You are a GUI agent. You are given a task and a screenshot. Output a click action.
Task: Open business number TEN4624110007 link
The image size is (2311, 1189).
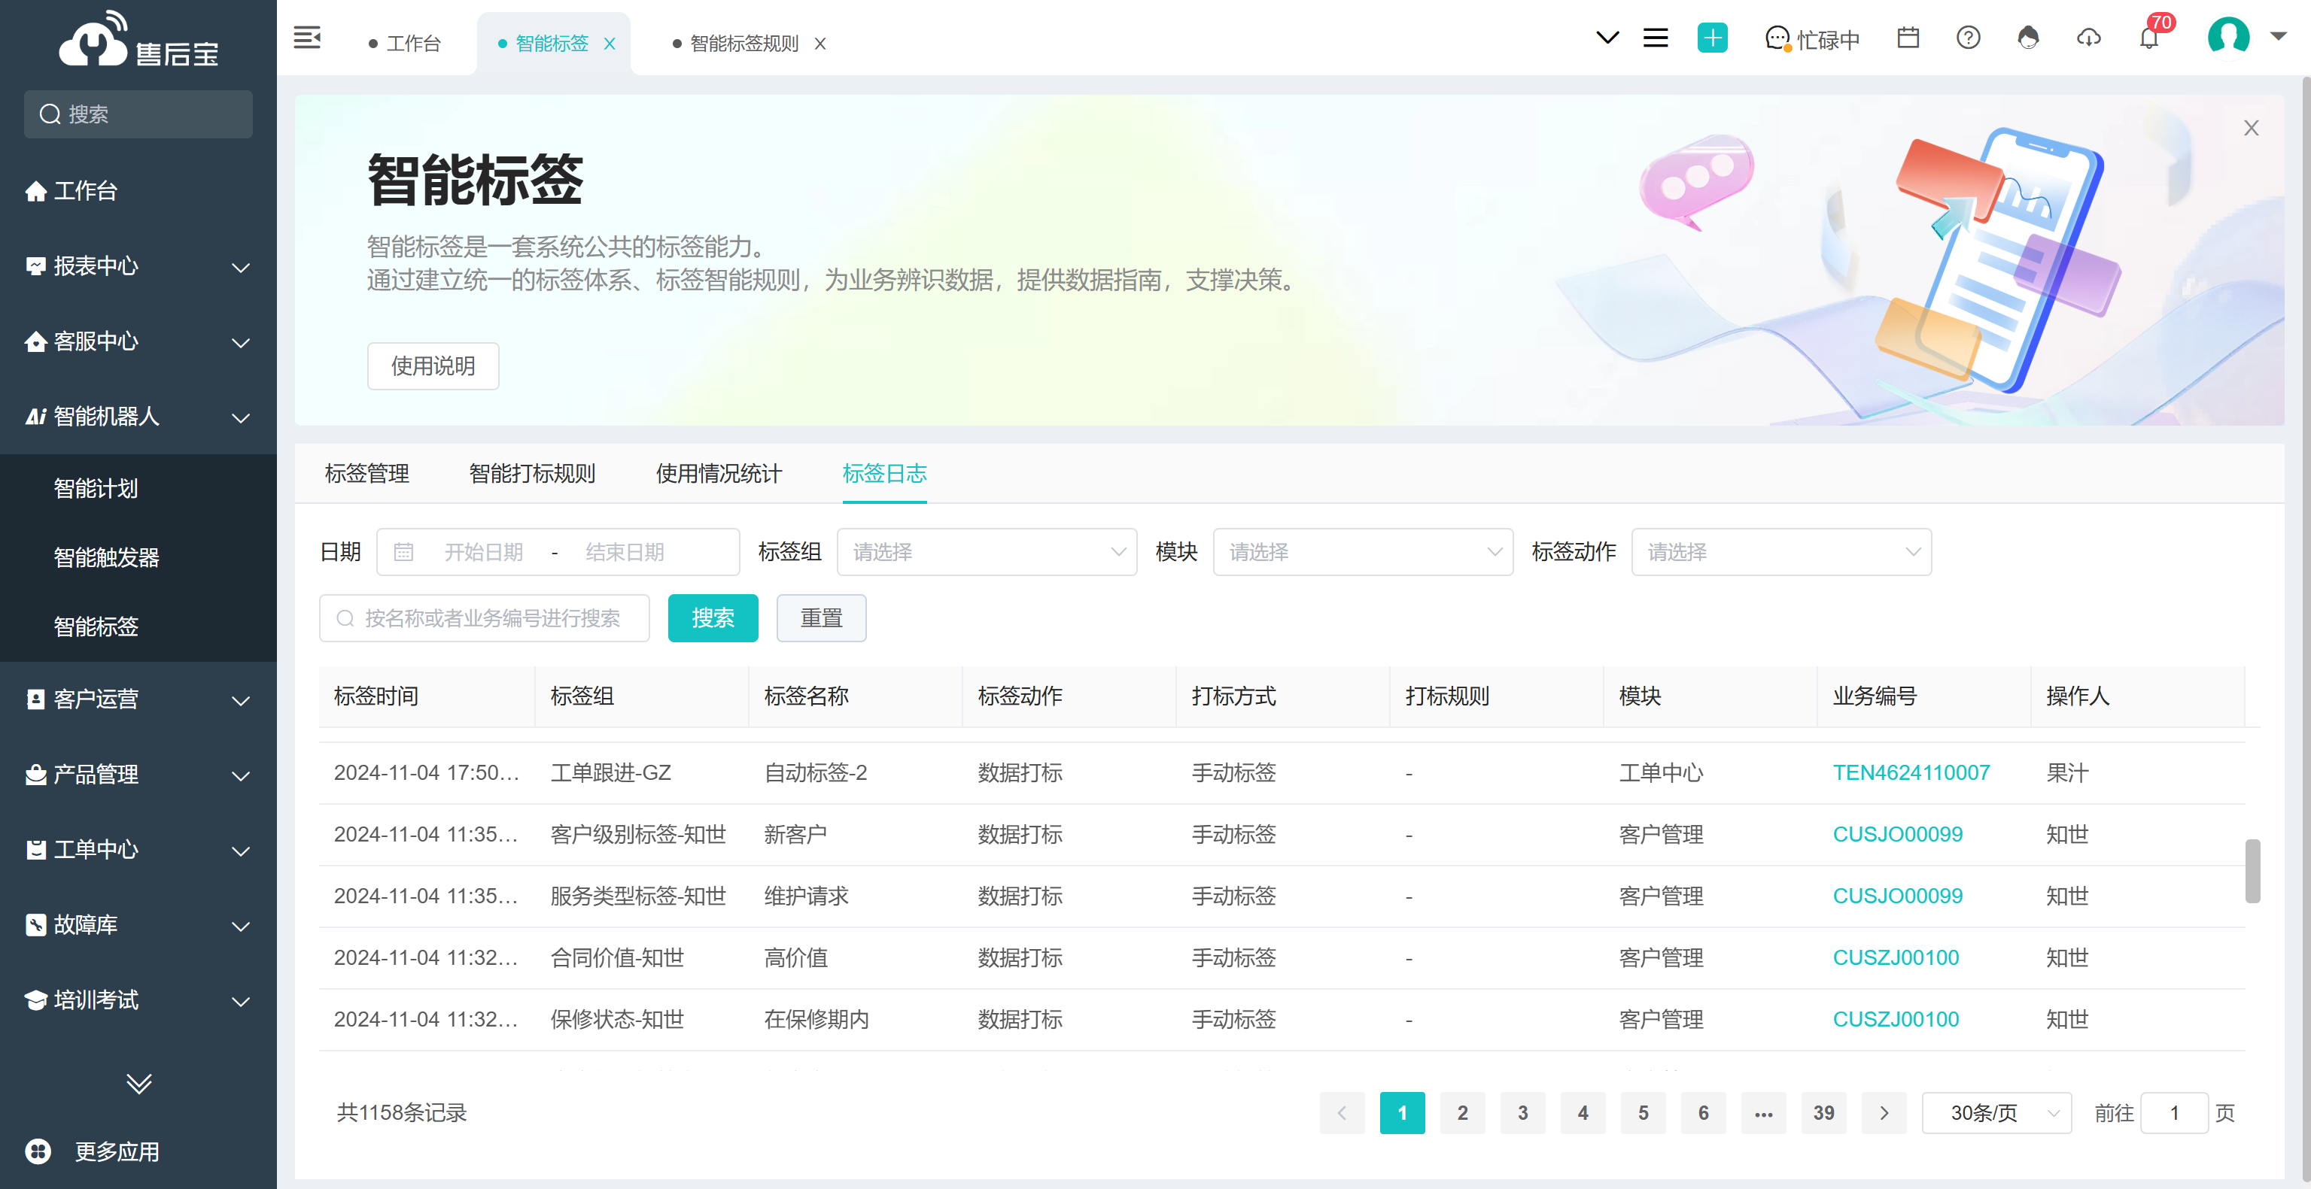tap(1911, 773)
